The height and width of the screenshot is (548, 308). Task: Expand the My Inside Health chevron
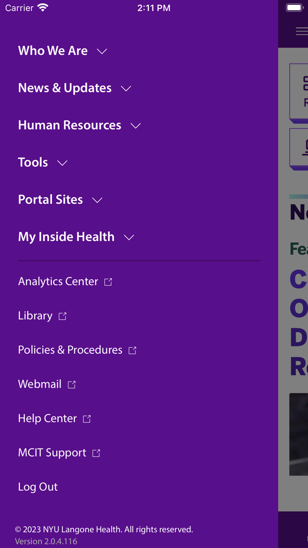point(129,237)
